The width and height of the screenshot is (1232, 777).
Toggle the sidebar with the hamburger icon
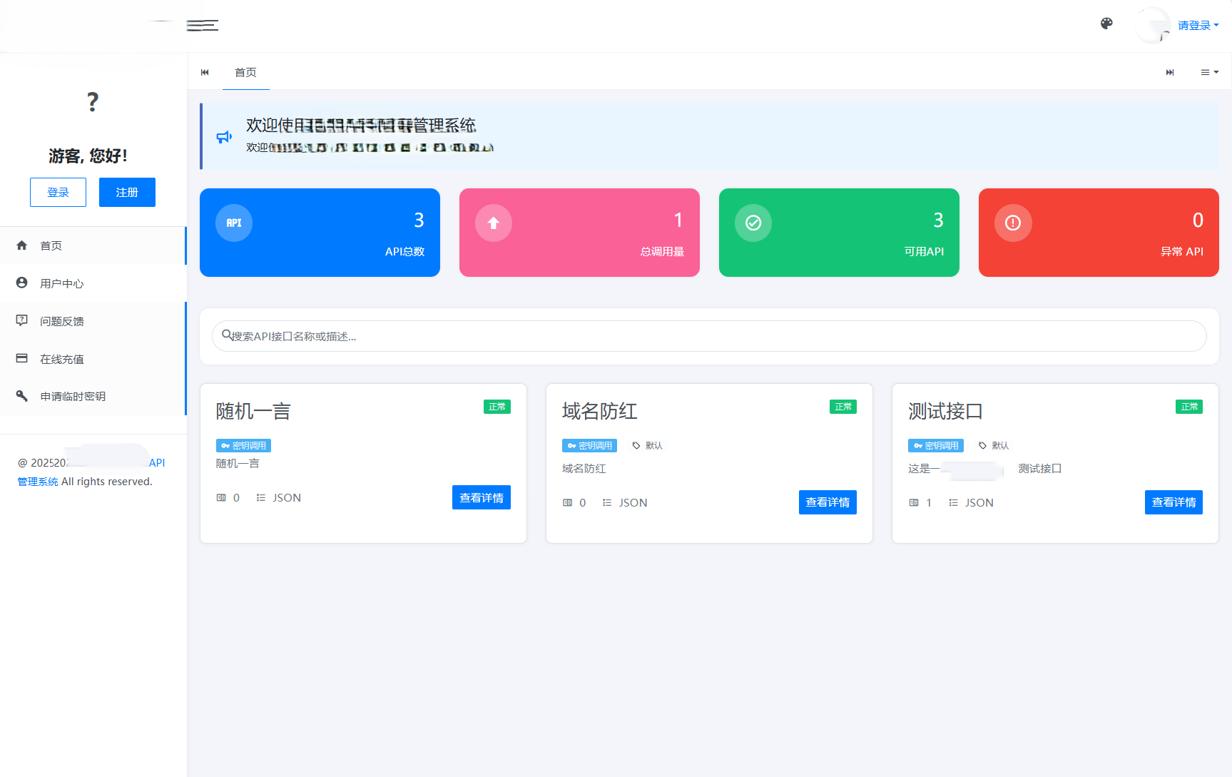203,26
